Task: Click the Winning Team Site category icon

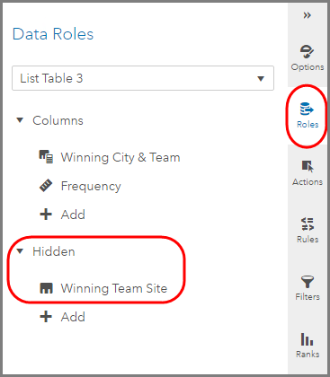Action: coord(46,288)
